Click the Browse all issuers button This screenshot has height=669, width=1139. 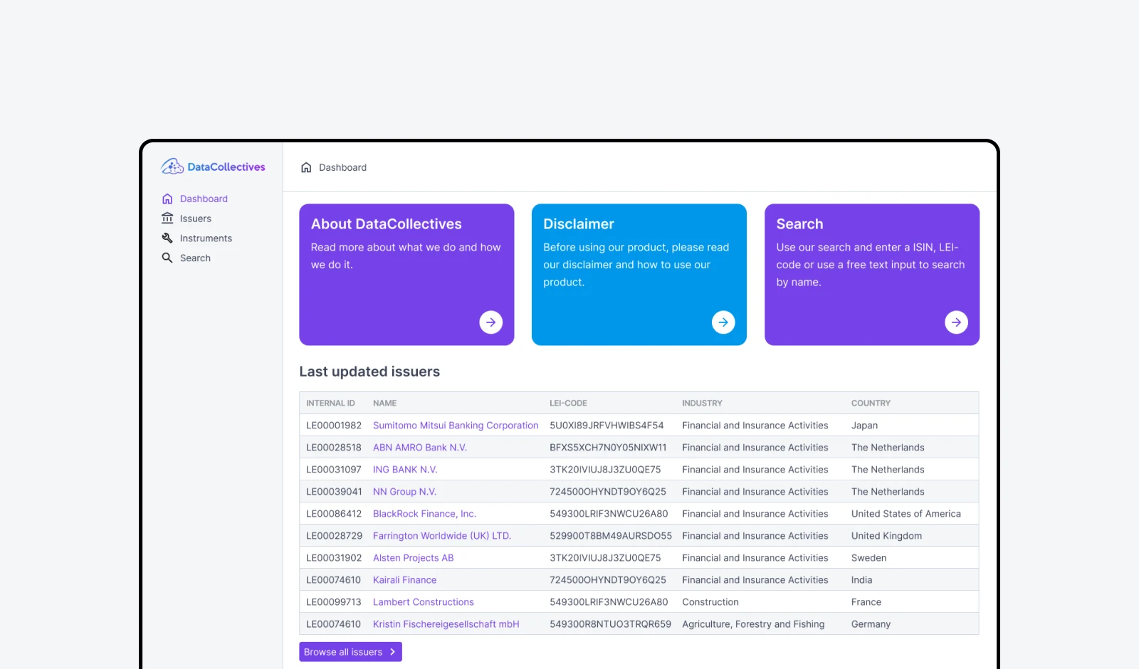coord(350,652)
